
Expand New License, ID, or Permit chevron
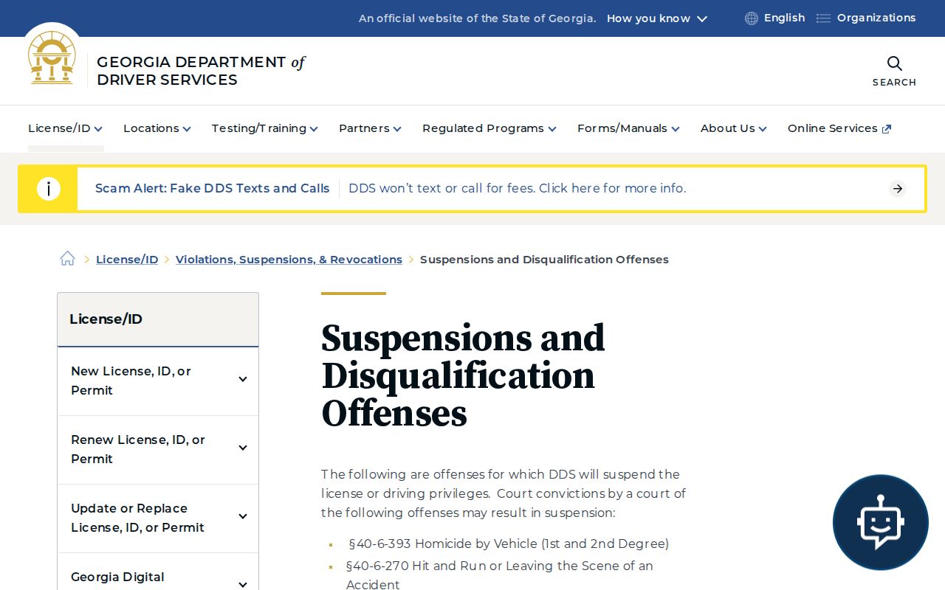(x=243, y=380)
